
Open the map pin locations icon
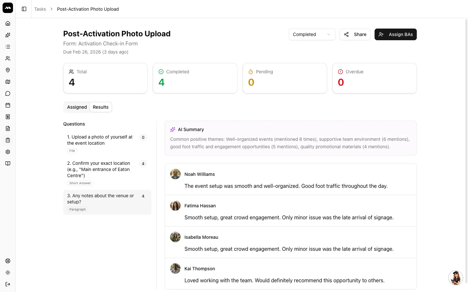8,70
